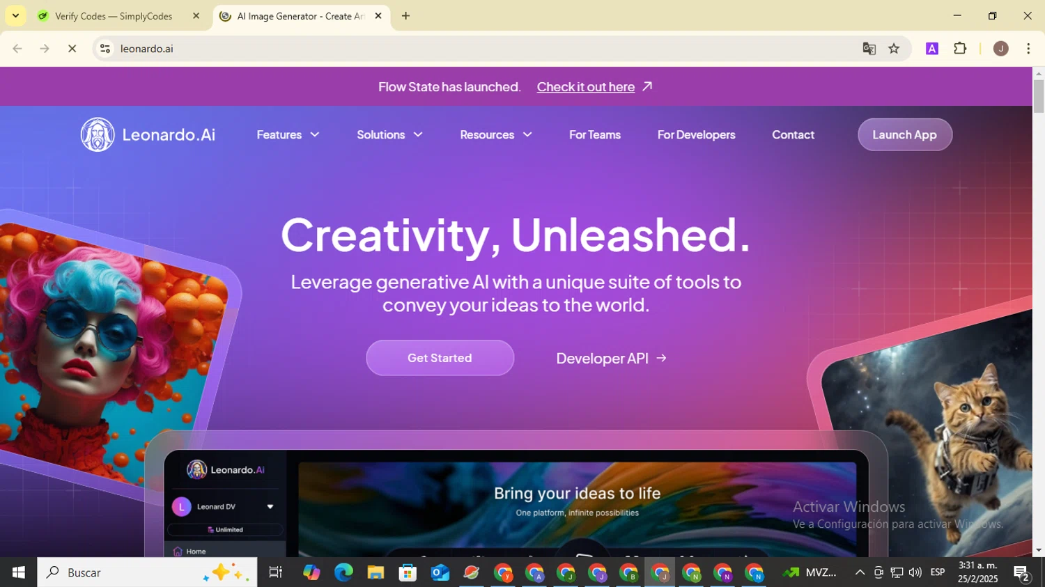Click the Get Started button
This screenshot has height=587, width=1045.
(x=440, y=358)
